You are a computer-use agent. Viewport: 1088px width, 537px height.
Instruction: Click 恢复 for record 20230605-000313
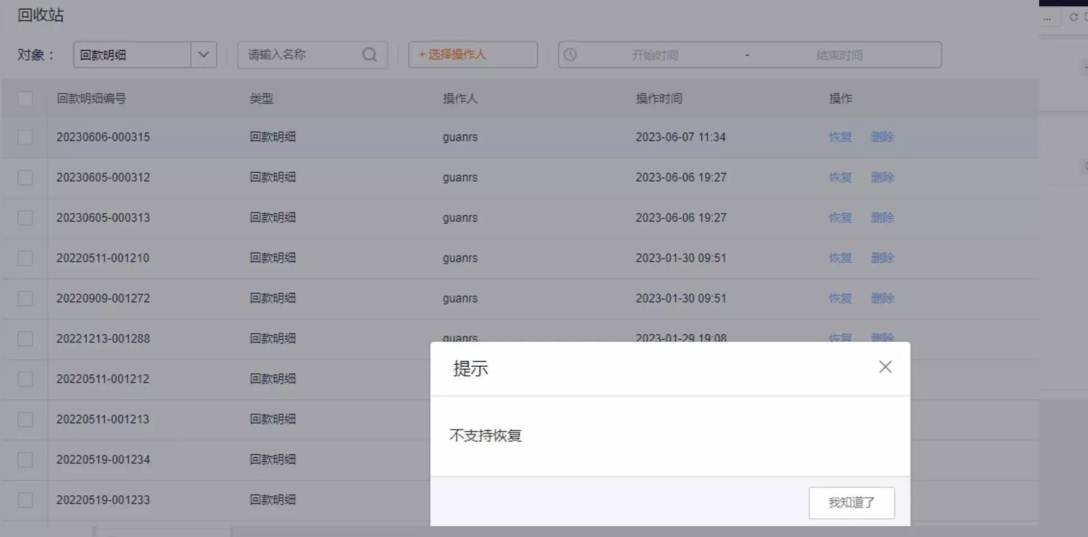tap(840, 218)
